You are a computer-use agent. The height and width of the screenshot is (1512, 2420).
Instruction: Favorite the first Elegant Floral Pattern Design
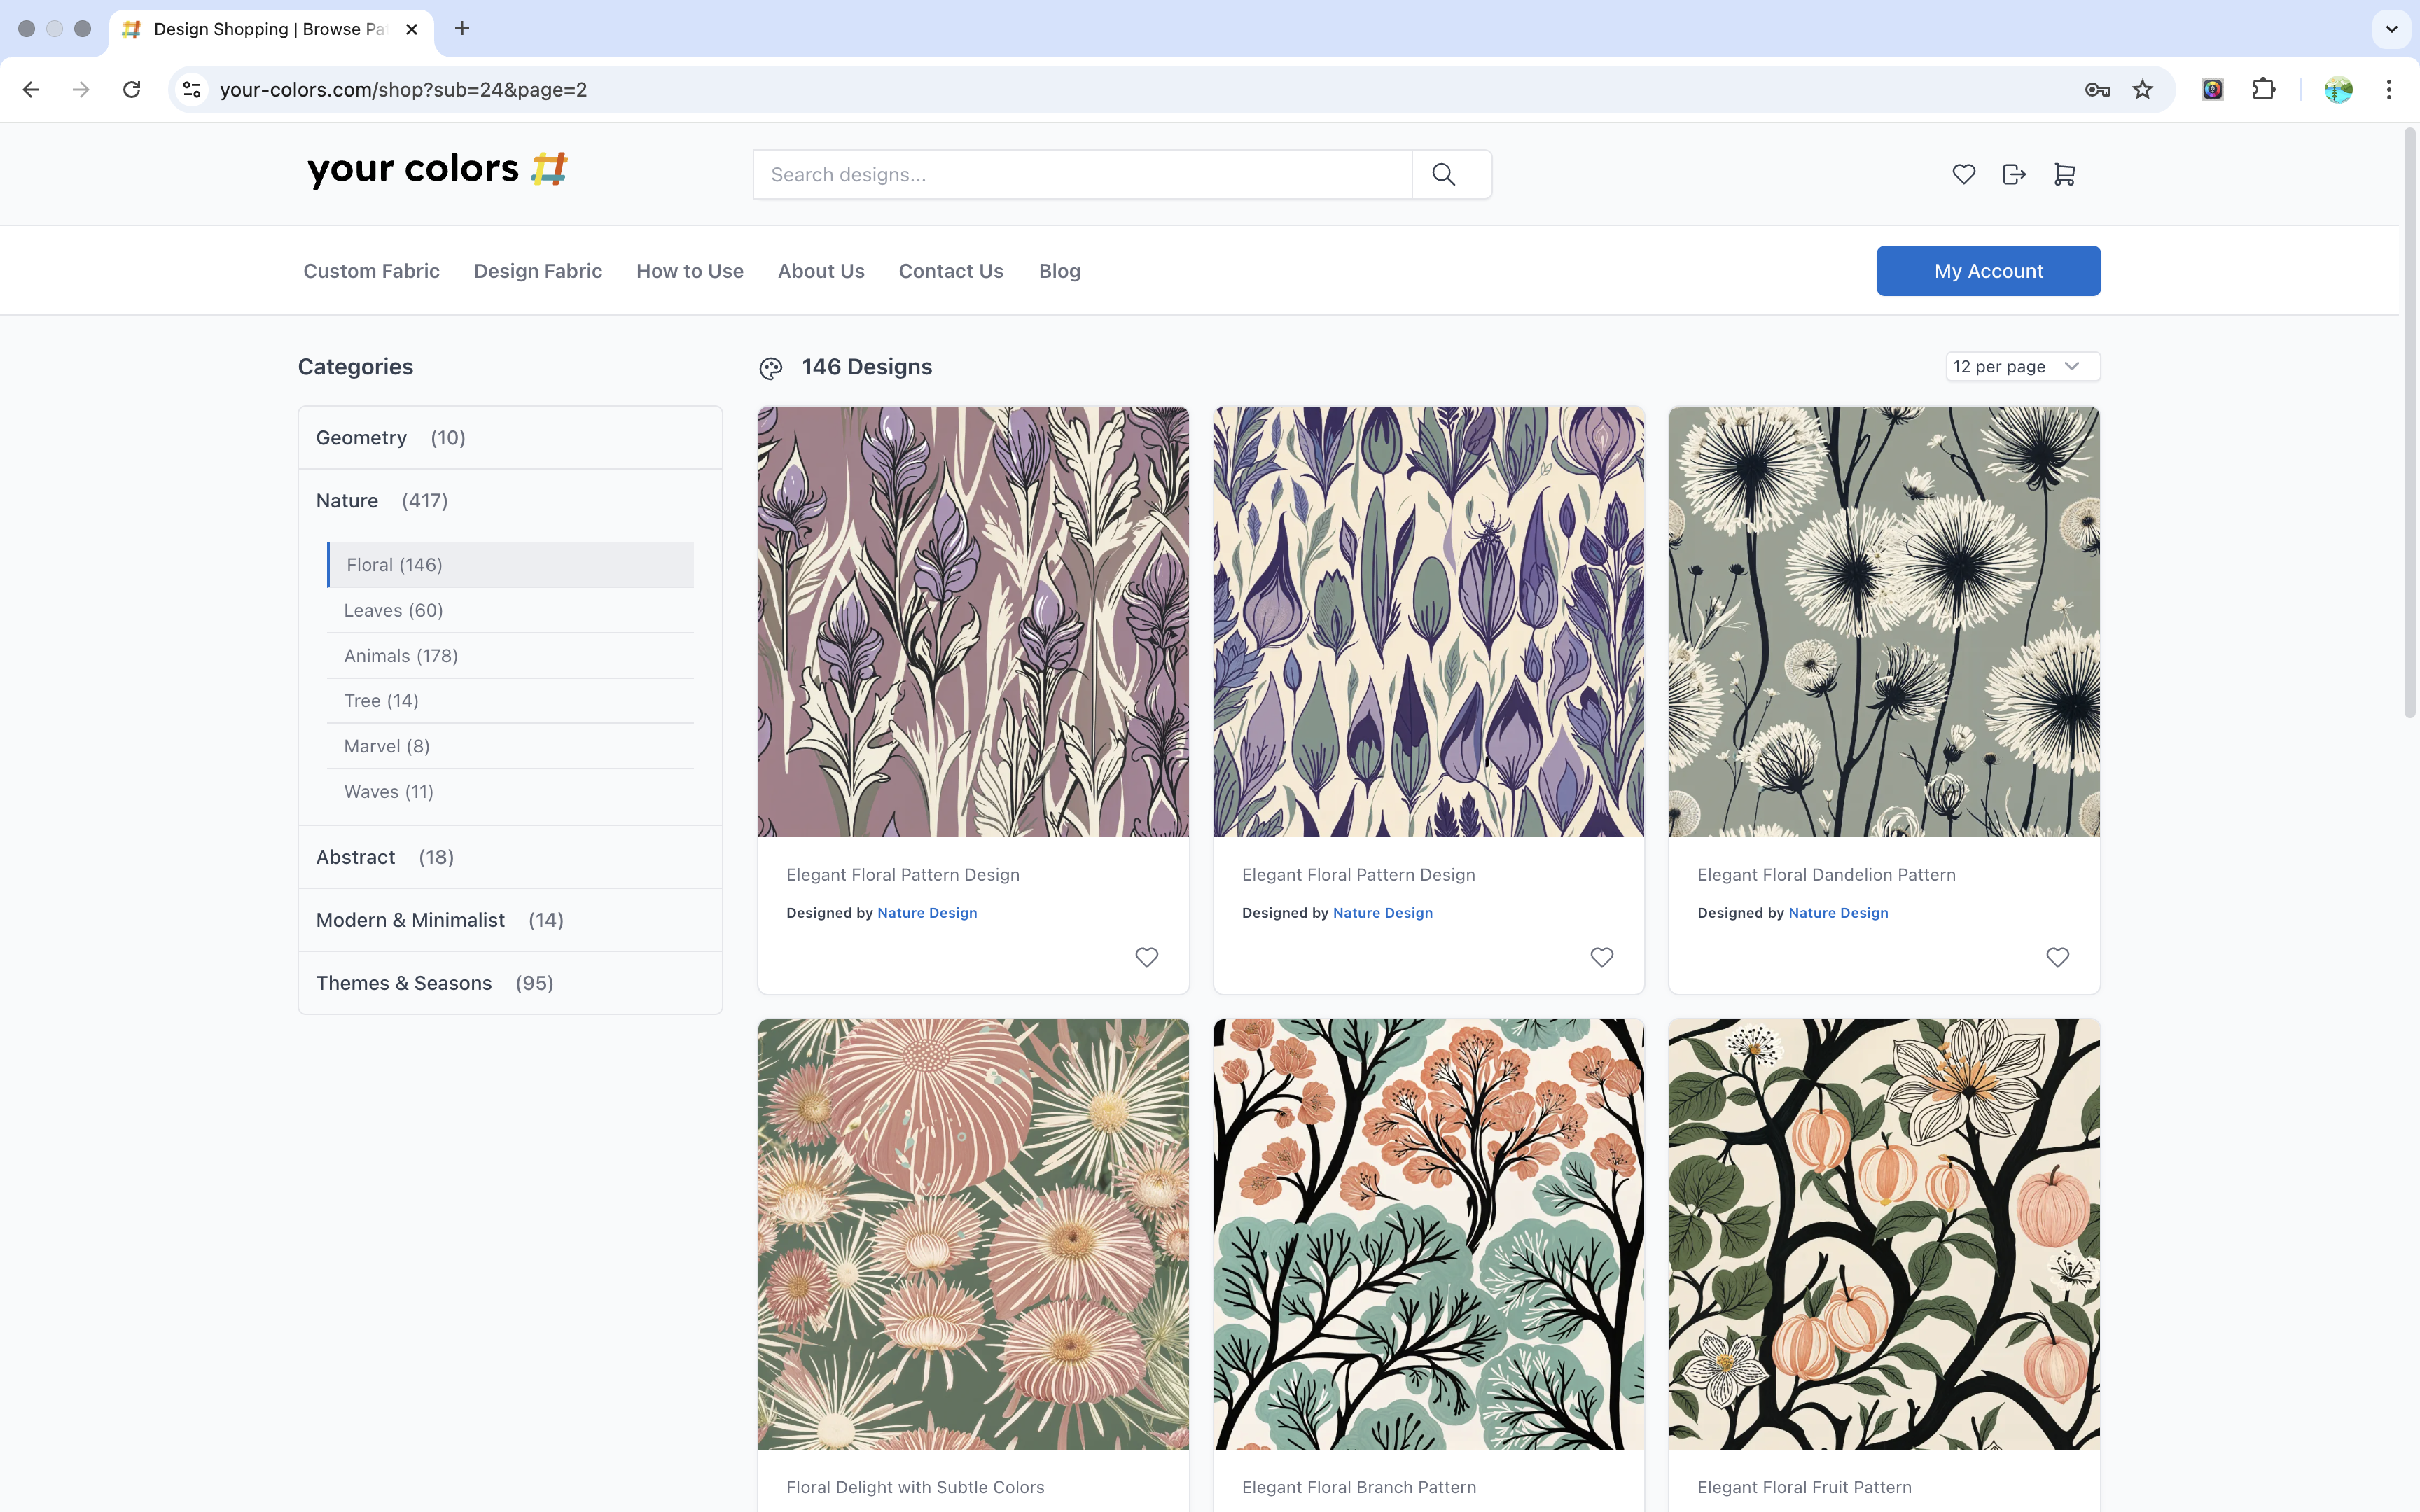pyautogui.click(x=1146, y=957)
